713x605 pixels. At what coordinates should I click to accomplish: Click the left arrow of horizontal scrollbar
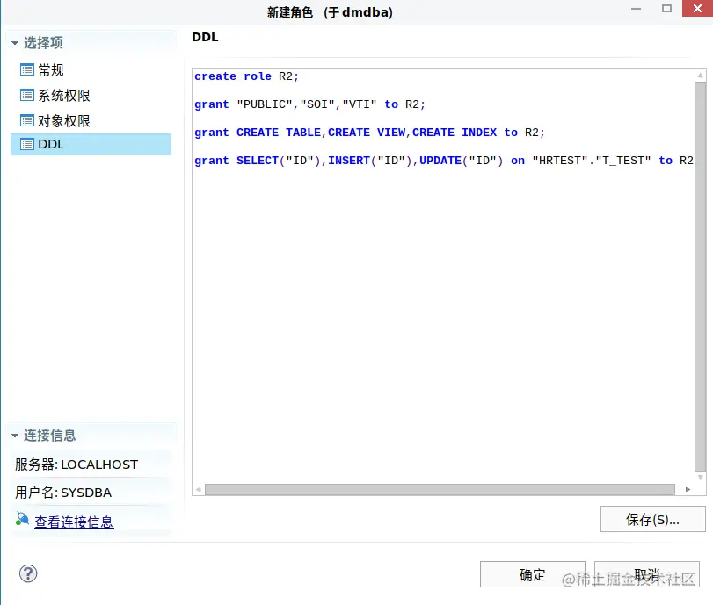tap(198, 490)
